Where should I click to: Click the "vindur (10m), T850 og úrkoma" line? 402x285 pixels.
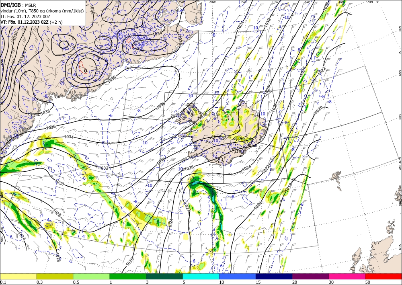(43, 10)
